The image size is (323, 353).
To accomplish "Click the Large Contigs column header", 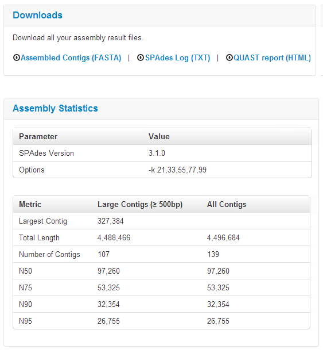I will coord(140,205).
